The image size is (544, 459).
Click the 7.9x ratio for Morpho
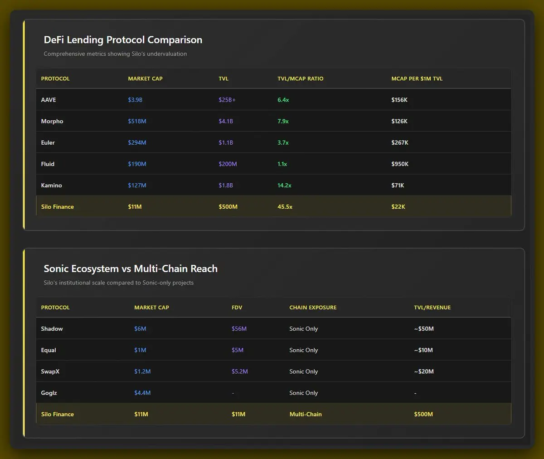(x=283, y=121)
